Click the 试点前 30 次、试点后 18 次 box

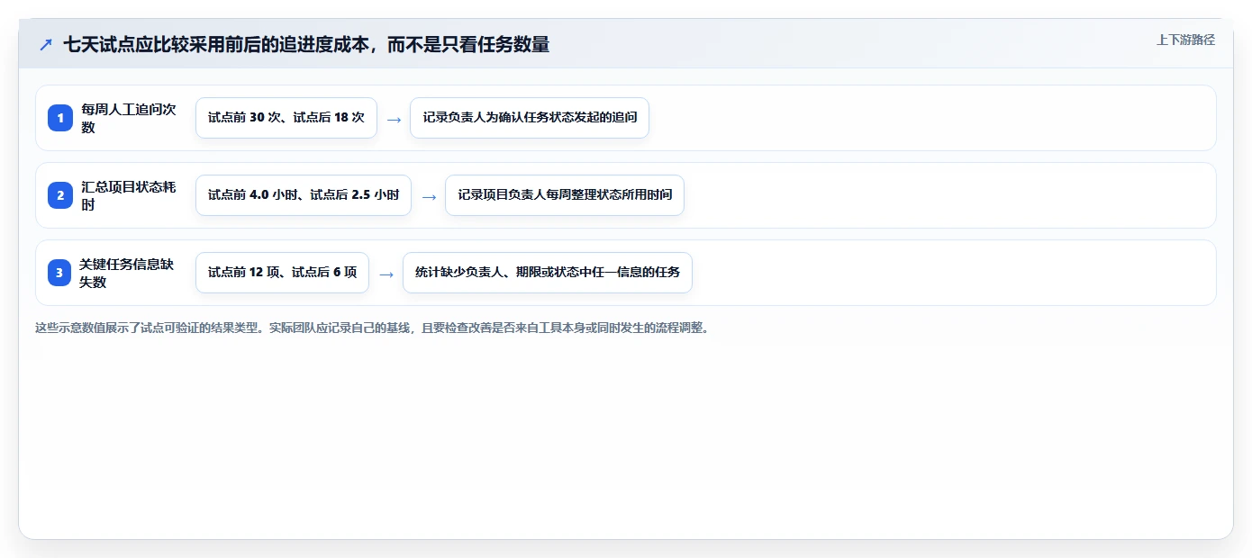[x=286, y=118]
